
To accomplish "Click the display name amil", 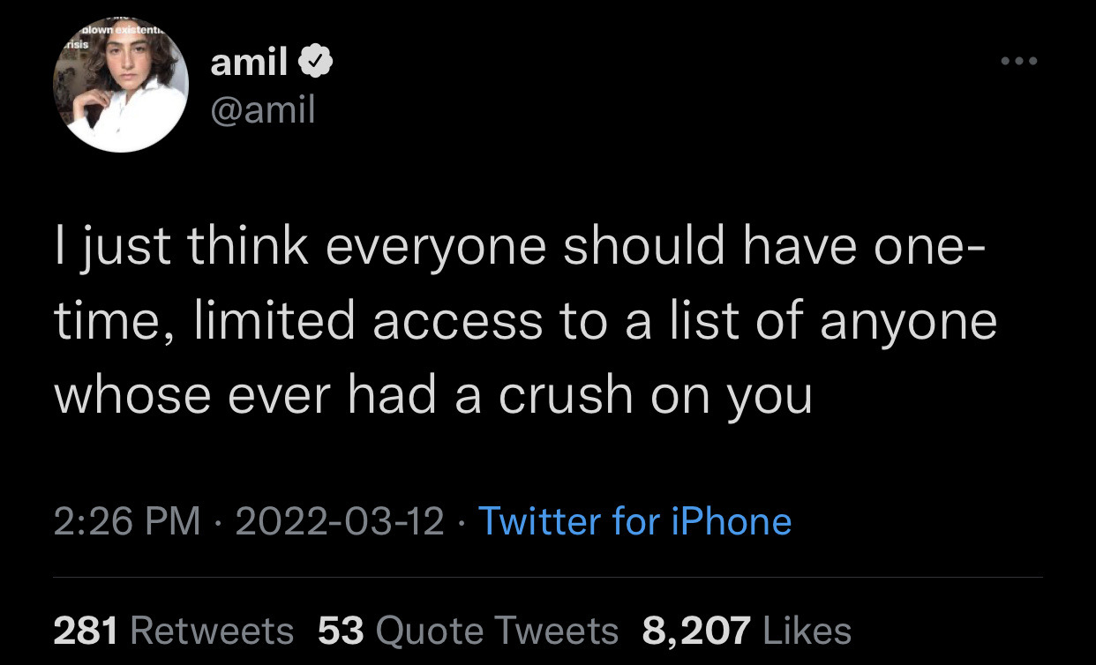I will point(249,63).
